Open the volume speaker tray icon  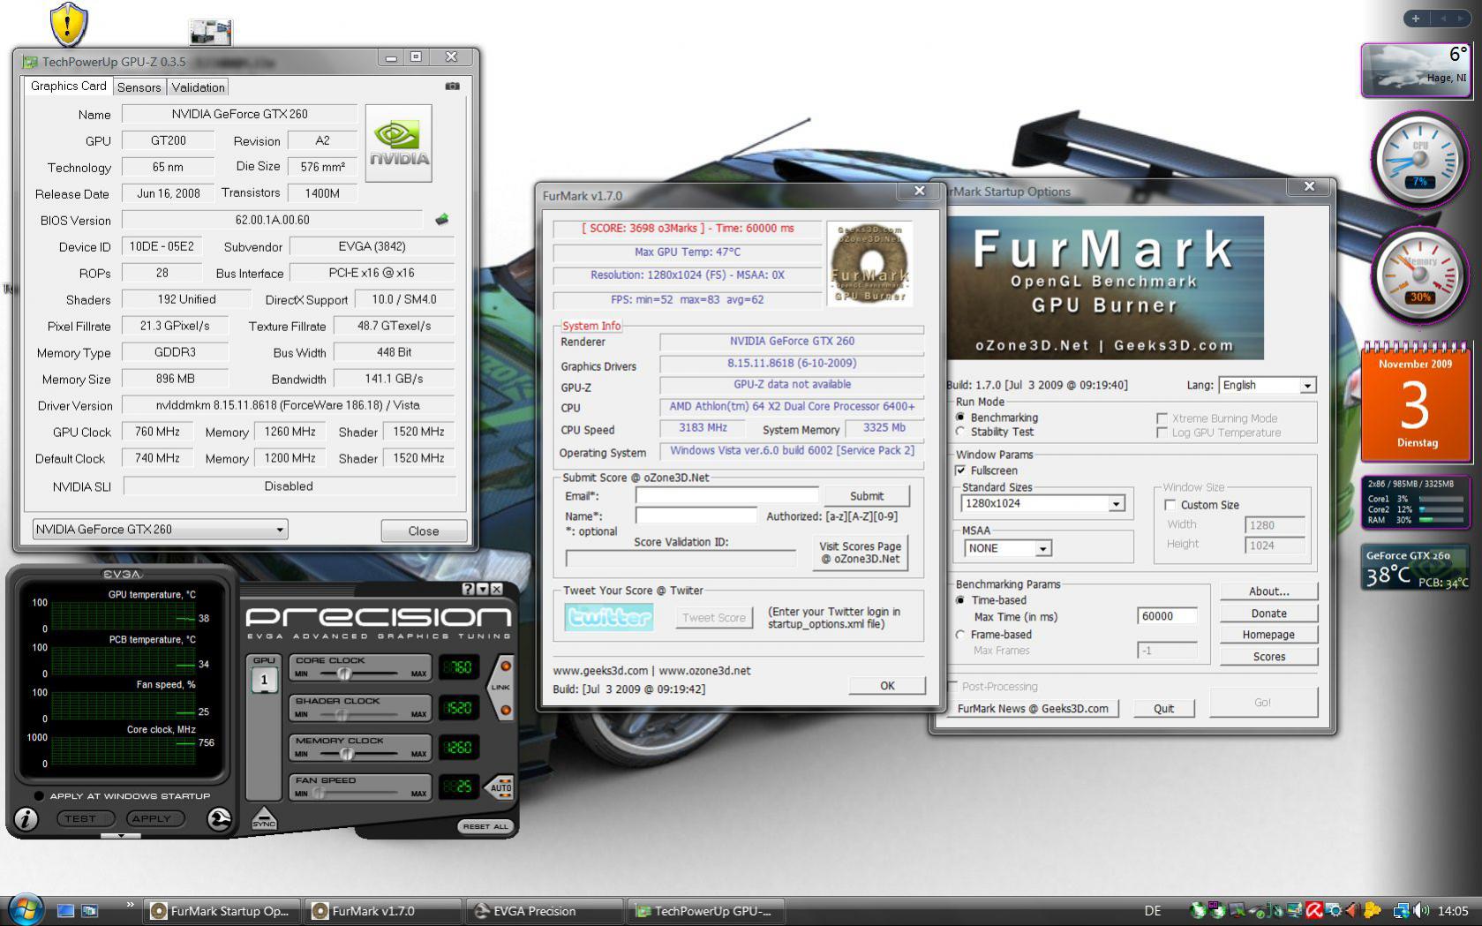[1421, 910]
